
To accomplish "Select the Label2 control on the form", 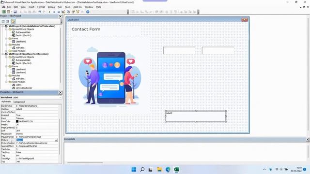I will (196, 116).
